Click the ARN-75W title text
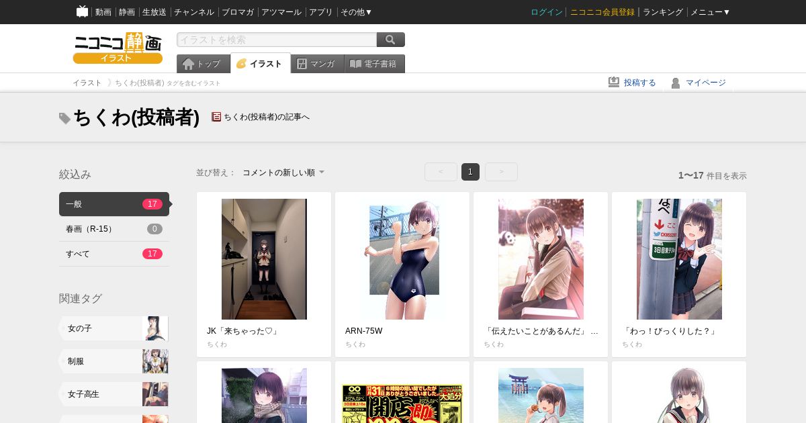 click(x=363, y=331)
